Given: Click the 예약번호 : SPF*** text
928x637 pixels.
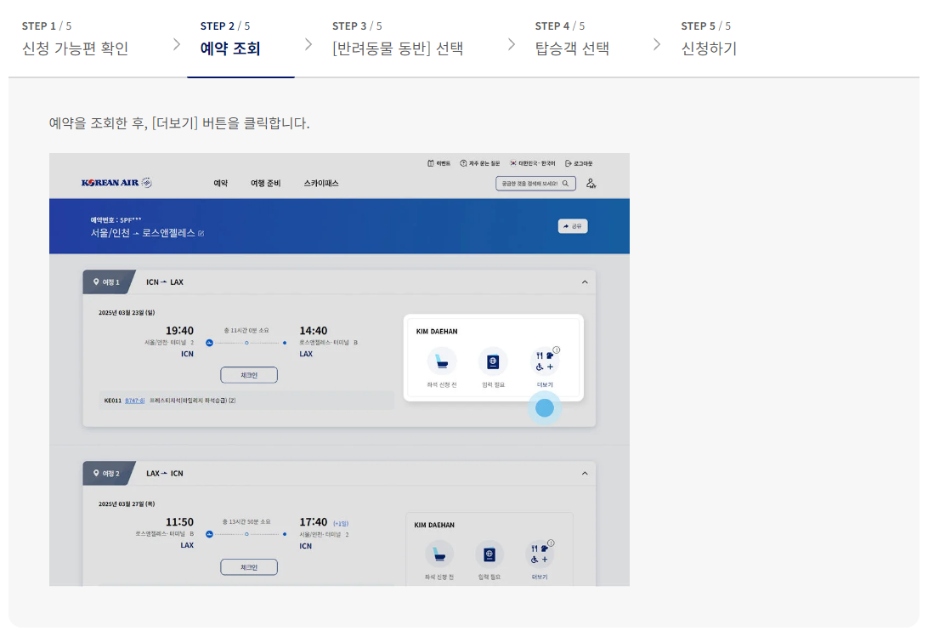Looking at the screenshot, I should tap(116, 219).
